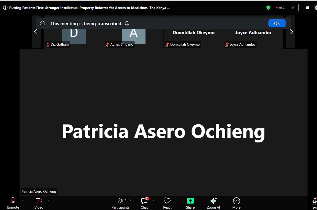Click the Leave meeting button
Screen dimensions: 317x210
314,203
